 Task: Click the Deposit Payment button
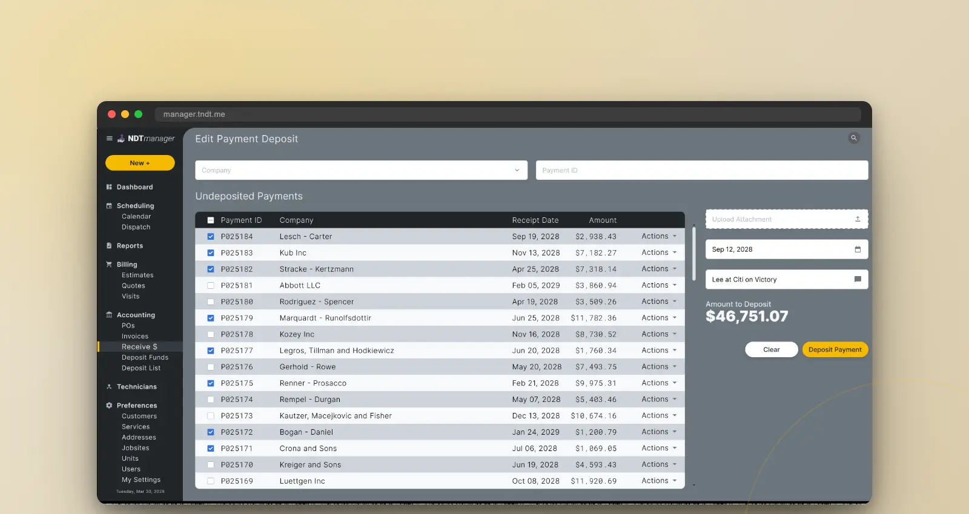835,349
